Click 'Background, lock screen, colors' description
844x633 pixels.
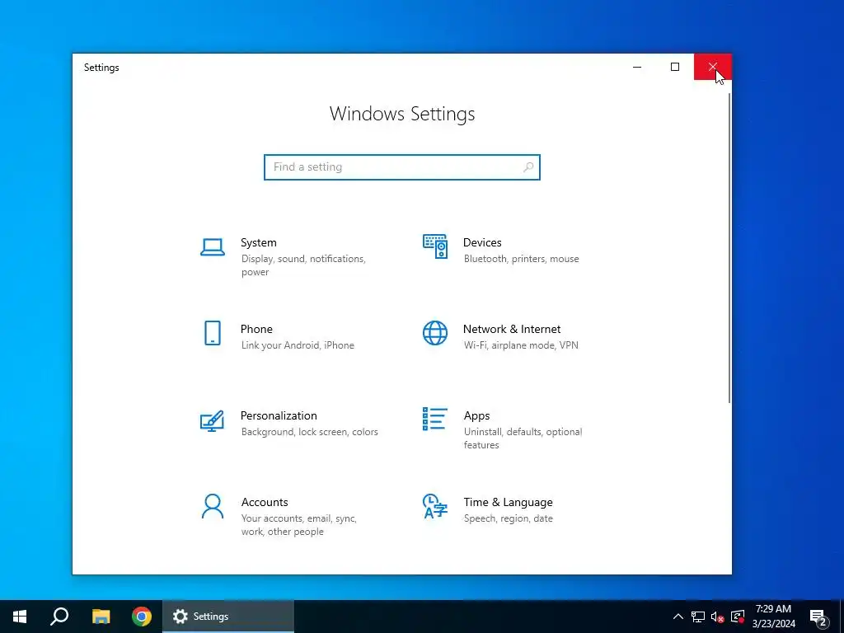coord(310,432)
